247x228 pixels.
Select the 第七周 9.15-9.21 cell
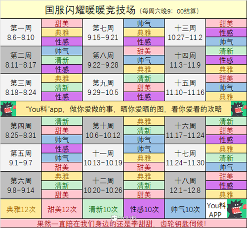[103, 32]
